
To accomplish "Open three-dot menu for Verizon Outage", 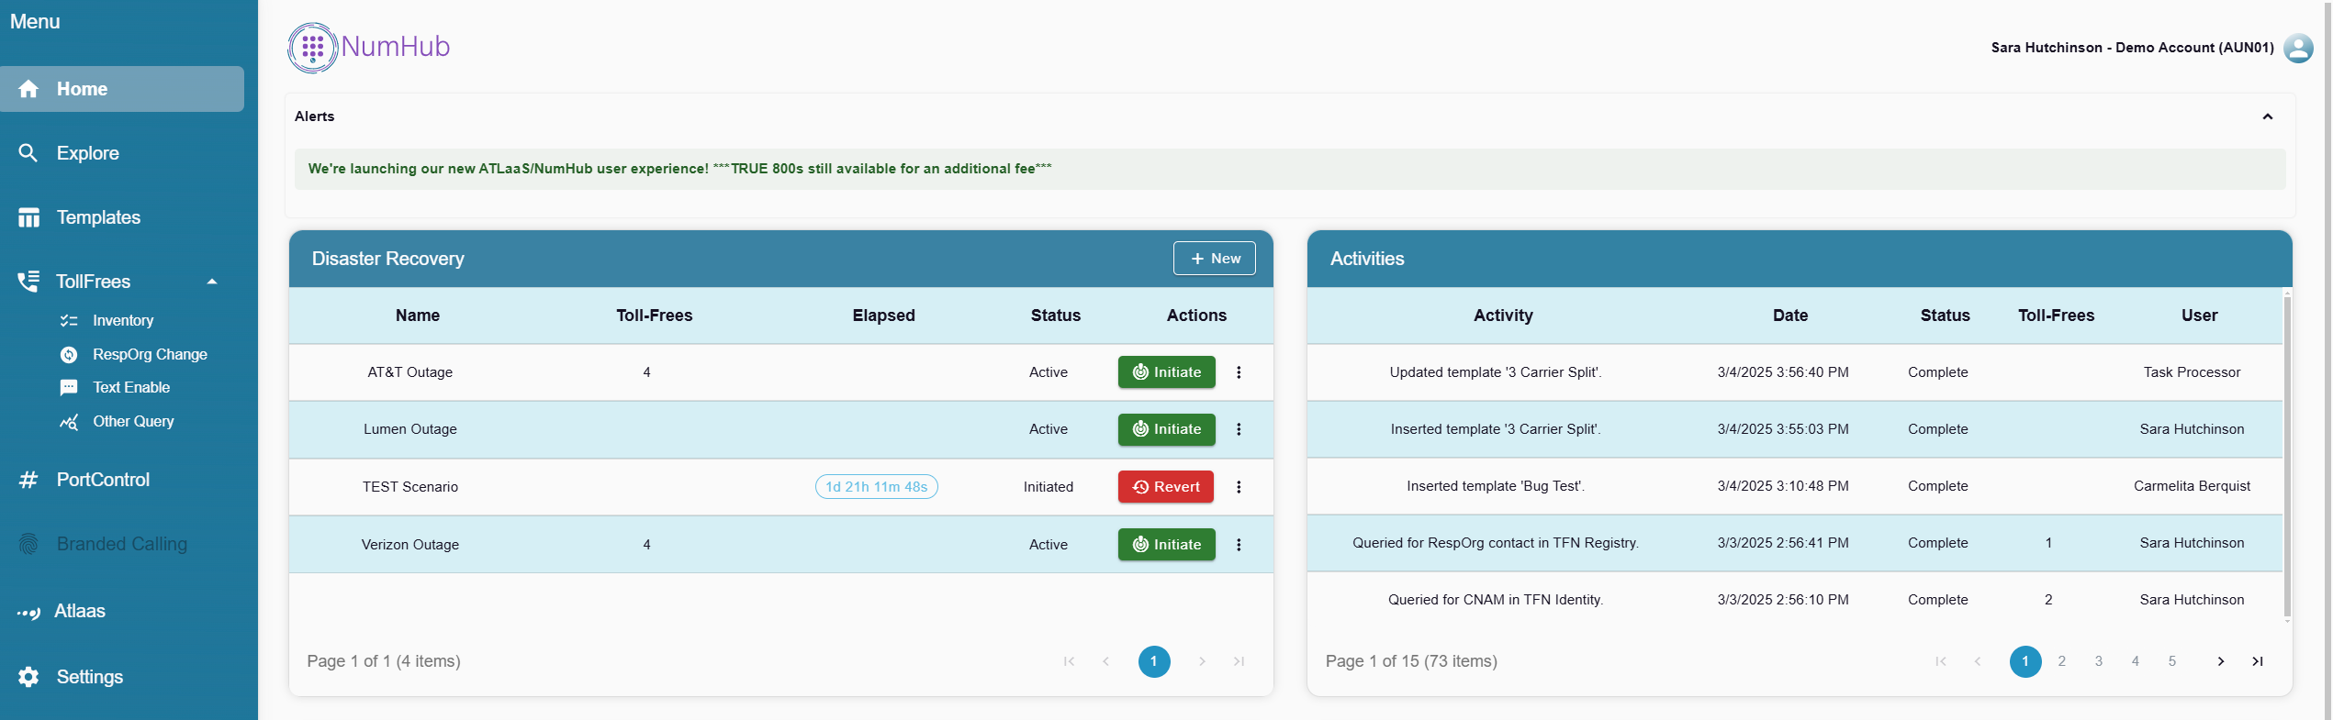I will [x=1239, y=545].
